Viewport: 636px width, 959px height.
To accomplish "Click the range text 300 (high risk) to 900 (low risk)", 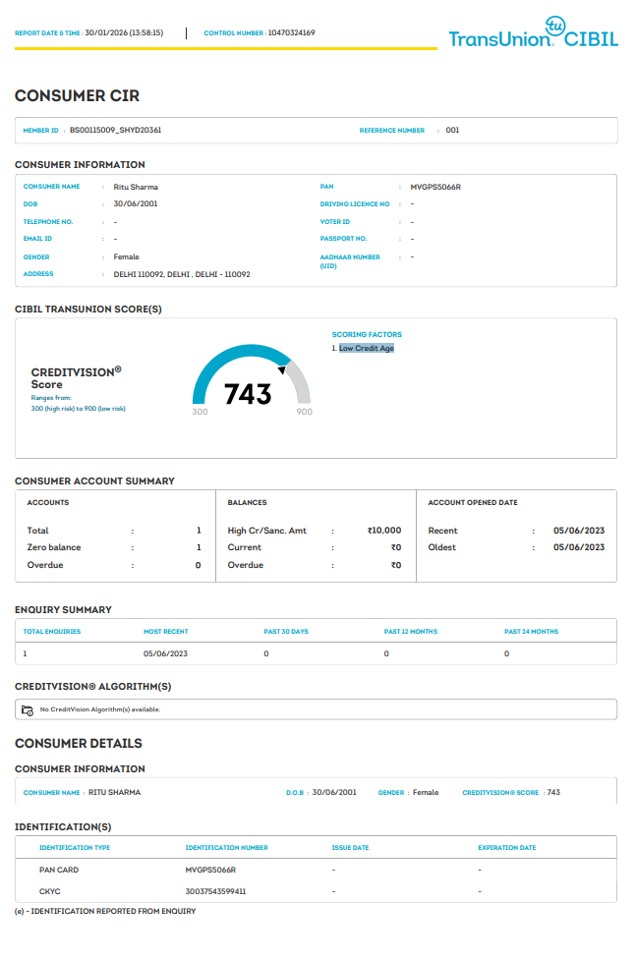I will click(x=79, y=409).
